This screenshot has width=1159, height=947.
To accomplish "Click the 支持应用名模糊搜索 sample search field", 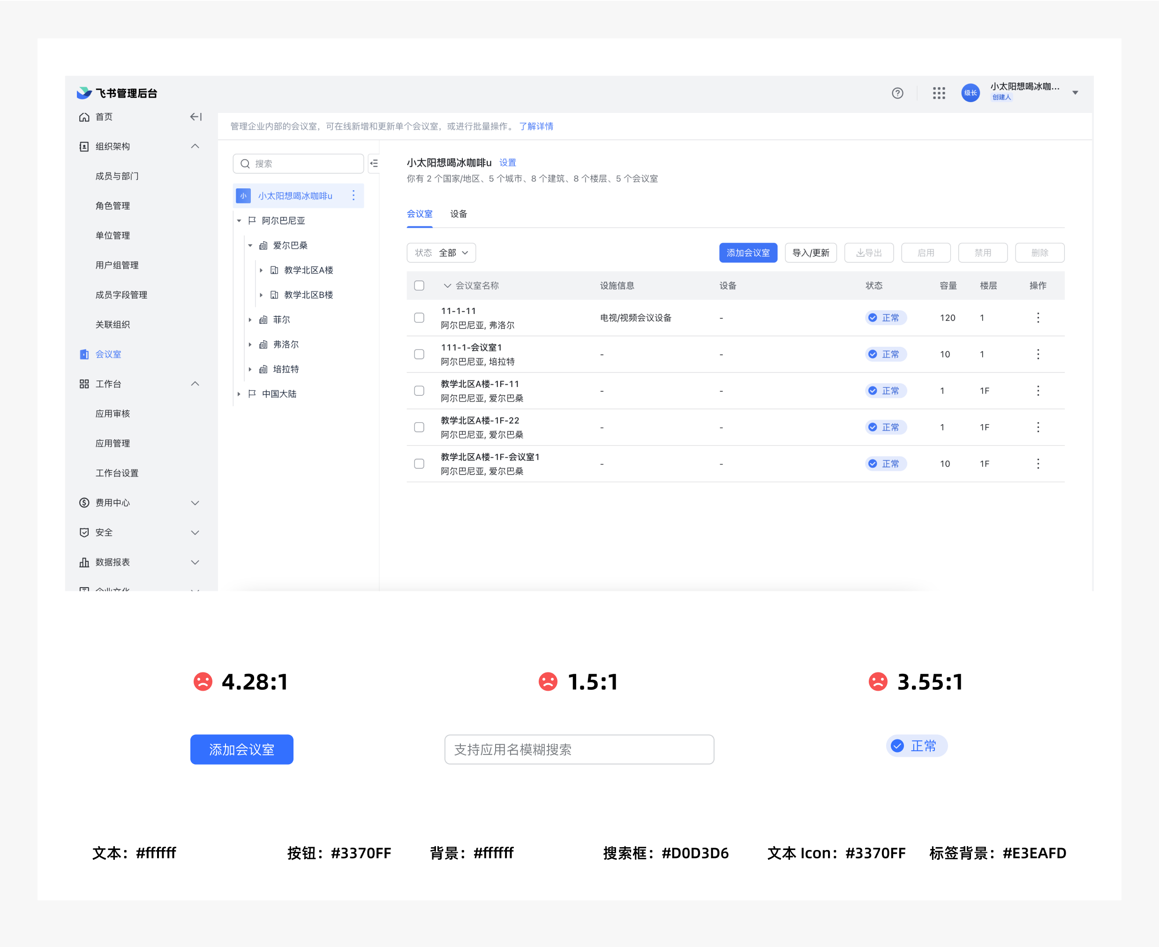I will [579, 750].
